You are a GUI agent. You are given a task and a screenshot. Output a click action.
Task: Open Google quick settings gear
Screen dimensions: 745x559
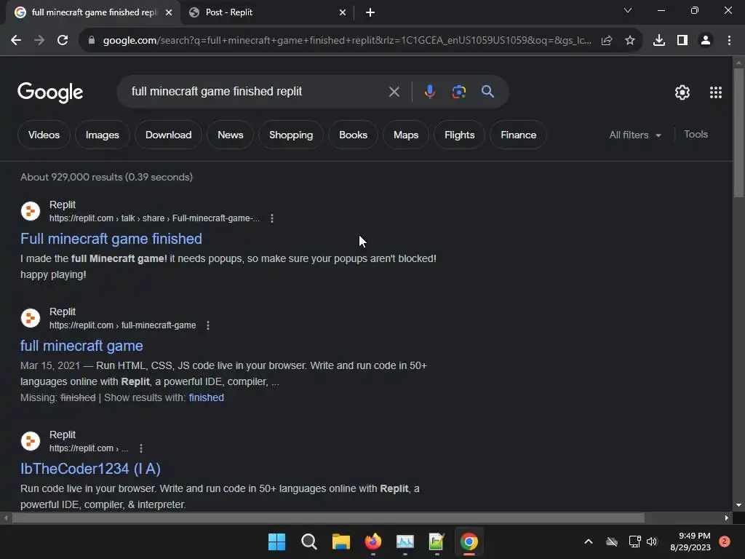682,92
